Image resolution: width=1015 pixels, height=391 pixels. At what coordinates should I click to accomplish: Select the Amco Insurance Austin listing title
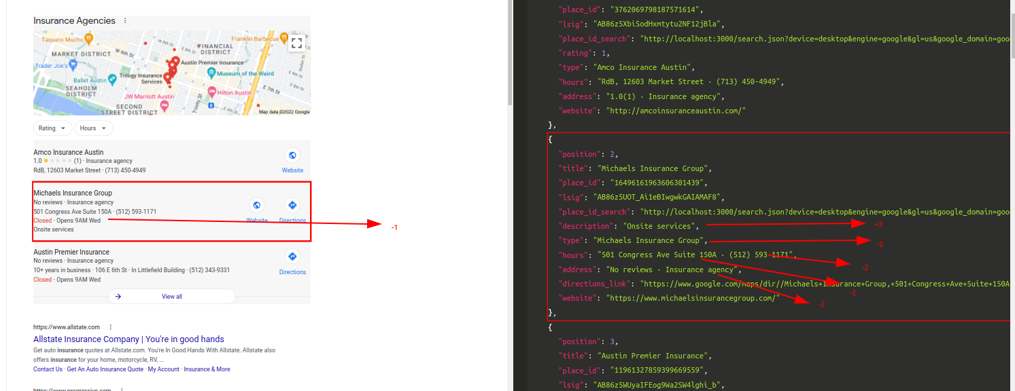[69, 152]
